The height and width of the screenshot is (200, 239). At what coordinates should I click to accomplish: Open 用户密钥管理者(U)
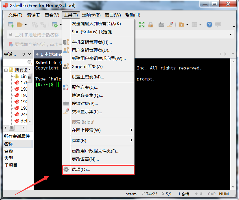[x=98, y=50]
